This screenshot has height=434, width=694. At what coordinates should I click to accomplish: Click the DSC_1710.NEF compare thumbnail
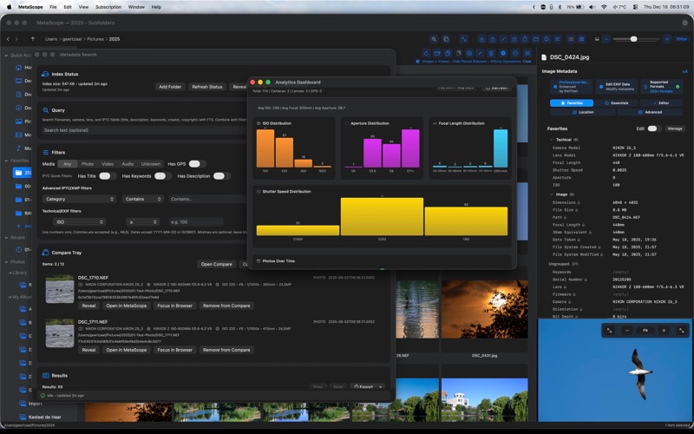[60, 289]
